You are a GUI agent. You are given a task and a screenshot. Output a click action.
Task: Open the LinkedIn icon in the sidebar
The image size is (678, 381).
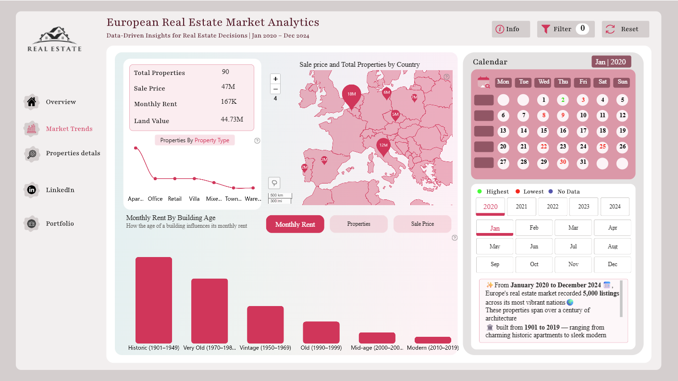[31, 190]
